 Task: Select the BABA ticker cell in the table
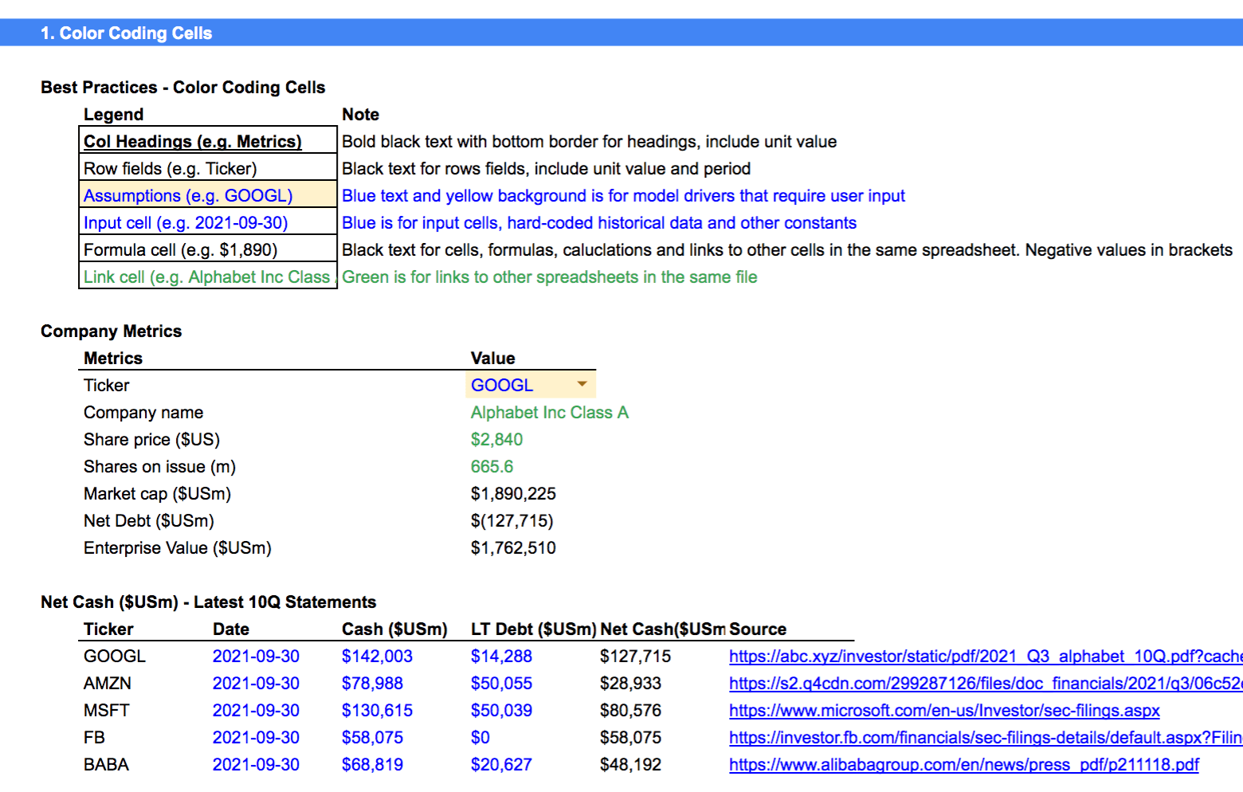tap(106, 765)
